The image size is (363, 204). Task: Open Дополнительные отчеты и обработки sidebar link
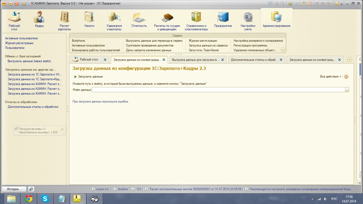click(33, 107)
